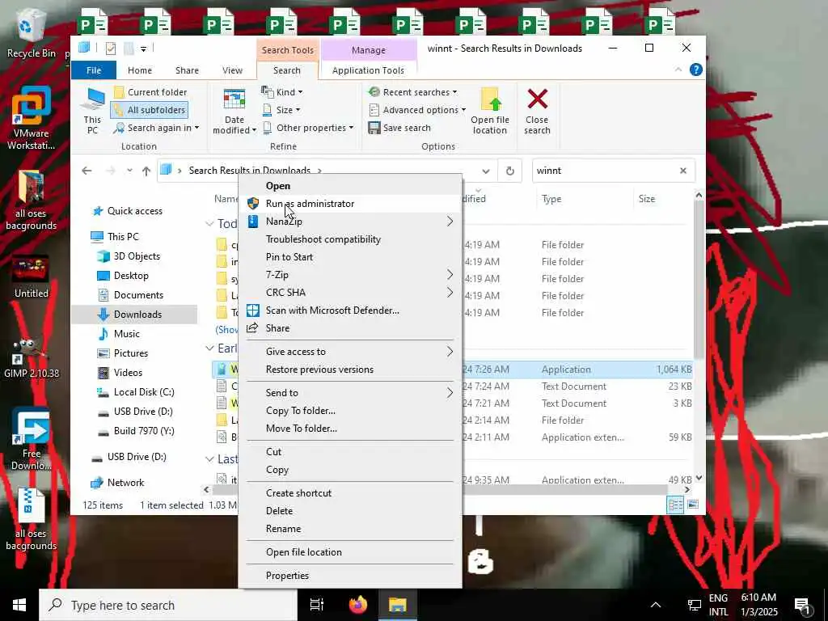Refresh search results button
This screenshot has height=621, width=828.
pos(509,171)
